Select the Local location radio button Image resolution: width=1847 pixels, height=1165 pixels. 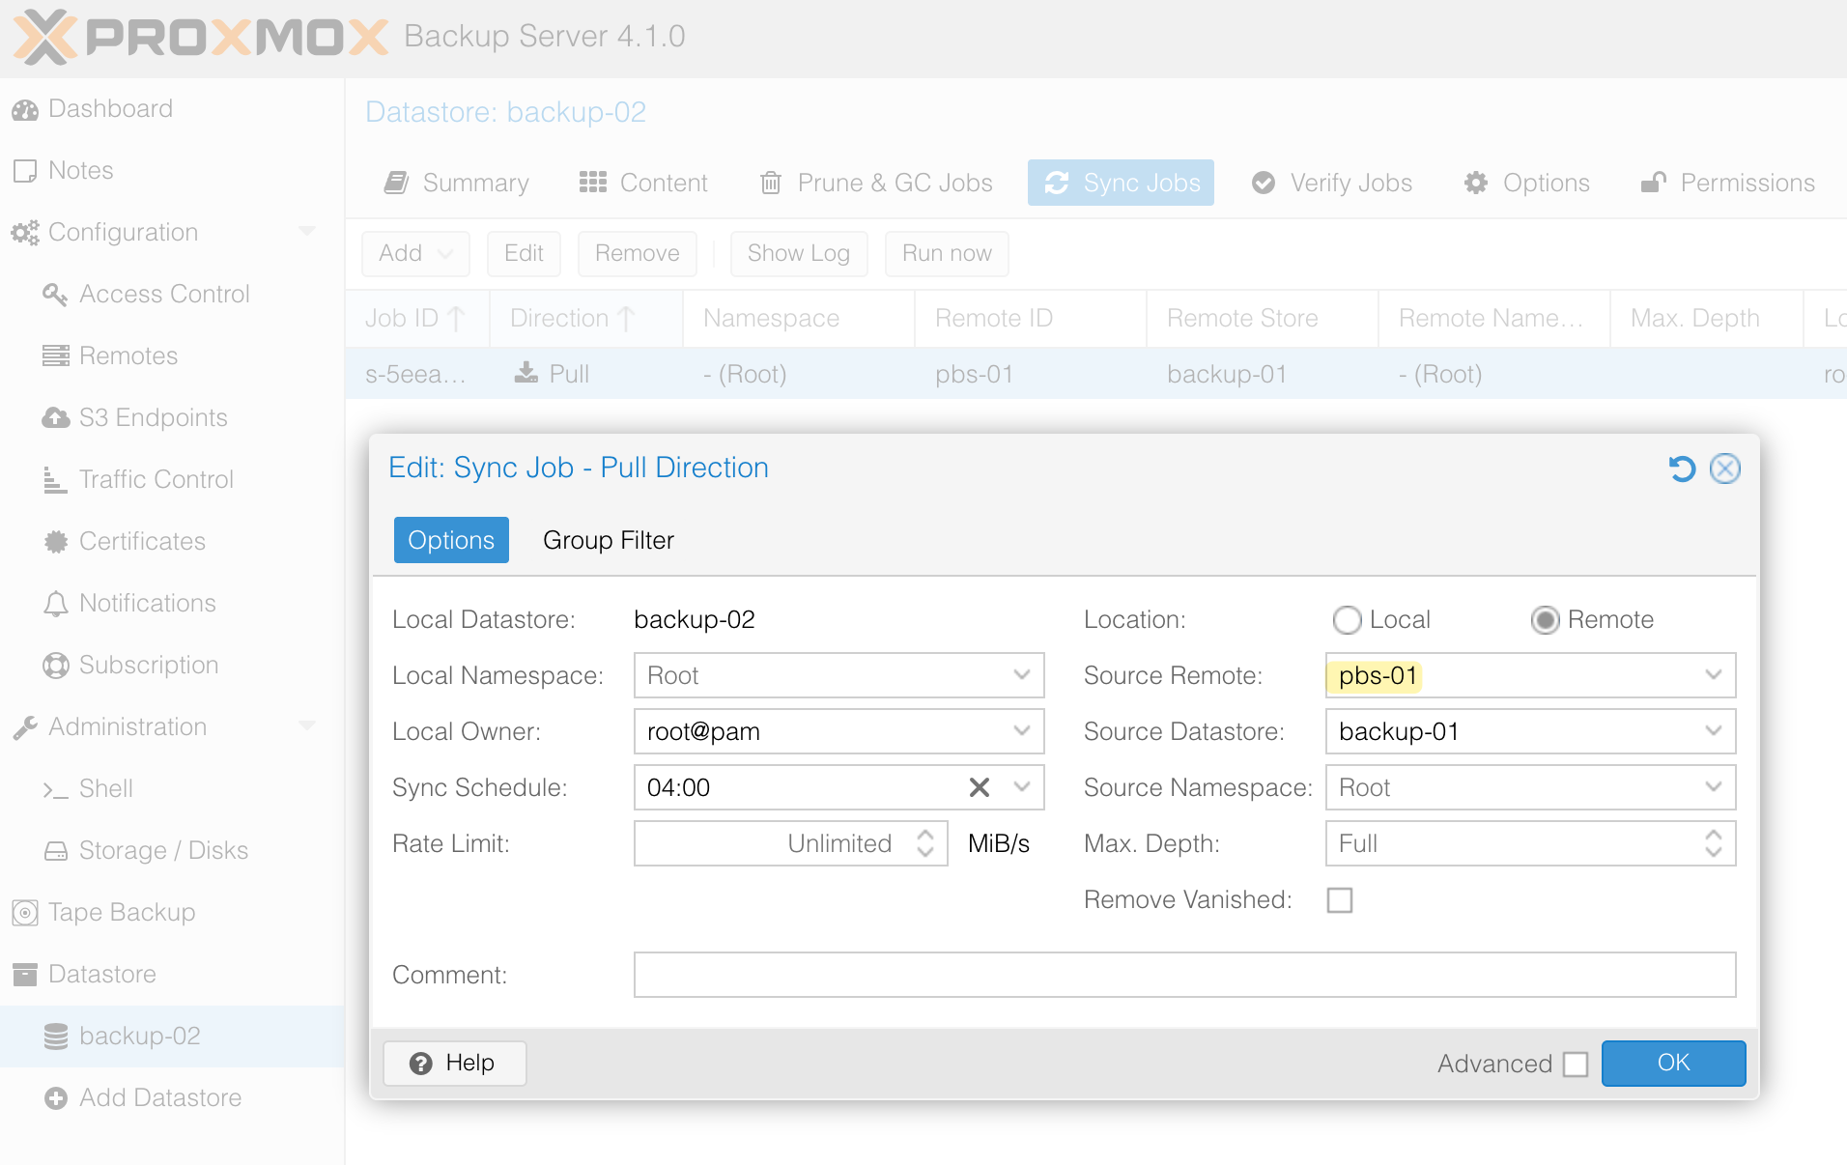pyautogui.click(x=1347, y=620)
